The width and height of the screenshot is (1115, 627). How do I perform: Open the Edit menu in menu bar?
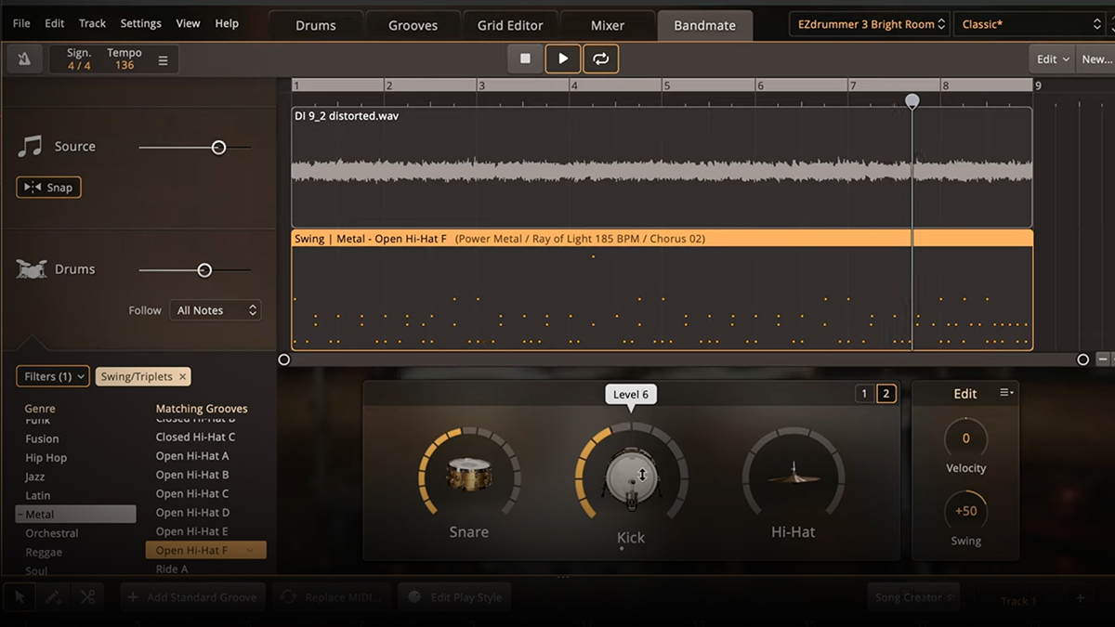click(55, 23)
